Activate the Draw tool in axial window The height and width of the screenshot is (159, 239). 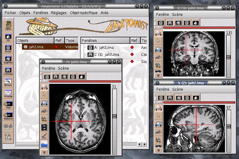(44, 135)
